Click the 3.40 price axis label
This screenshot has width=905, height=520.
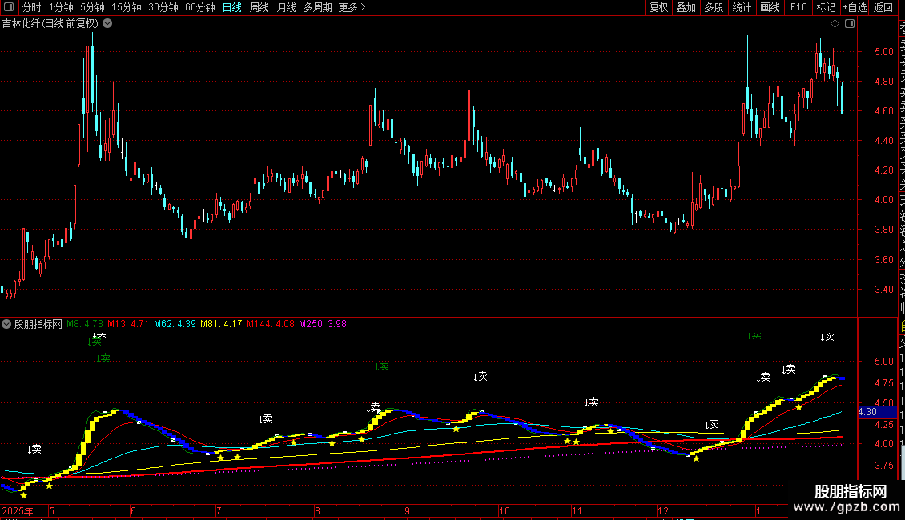click(x=883, y=290)
